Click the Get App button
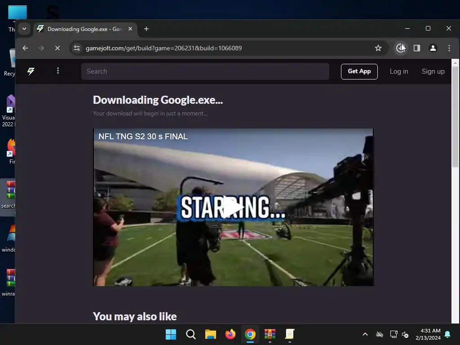Viewport: 460px width, 345px height. coord(359,71)
